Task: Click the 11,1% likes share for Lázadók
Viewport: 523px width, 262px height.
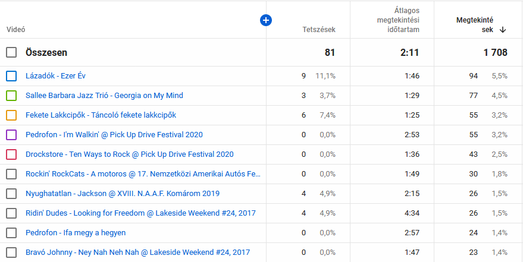Action: coord(325,76)
